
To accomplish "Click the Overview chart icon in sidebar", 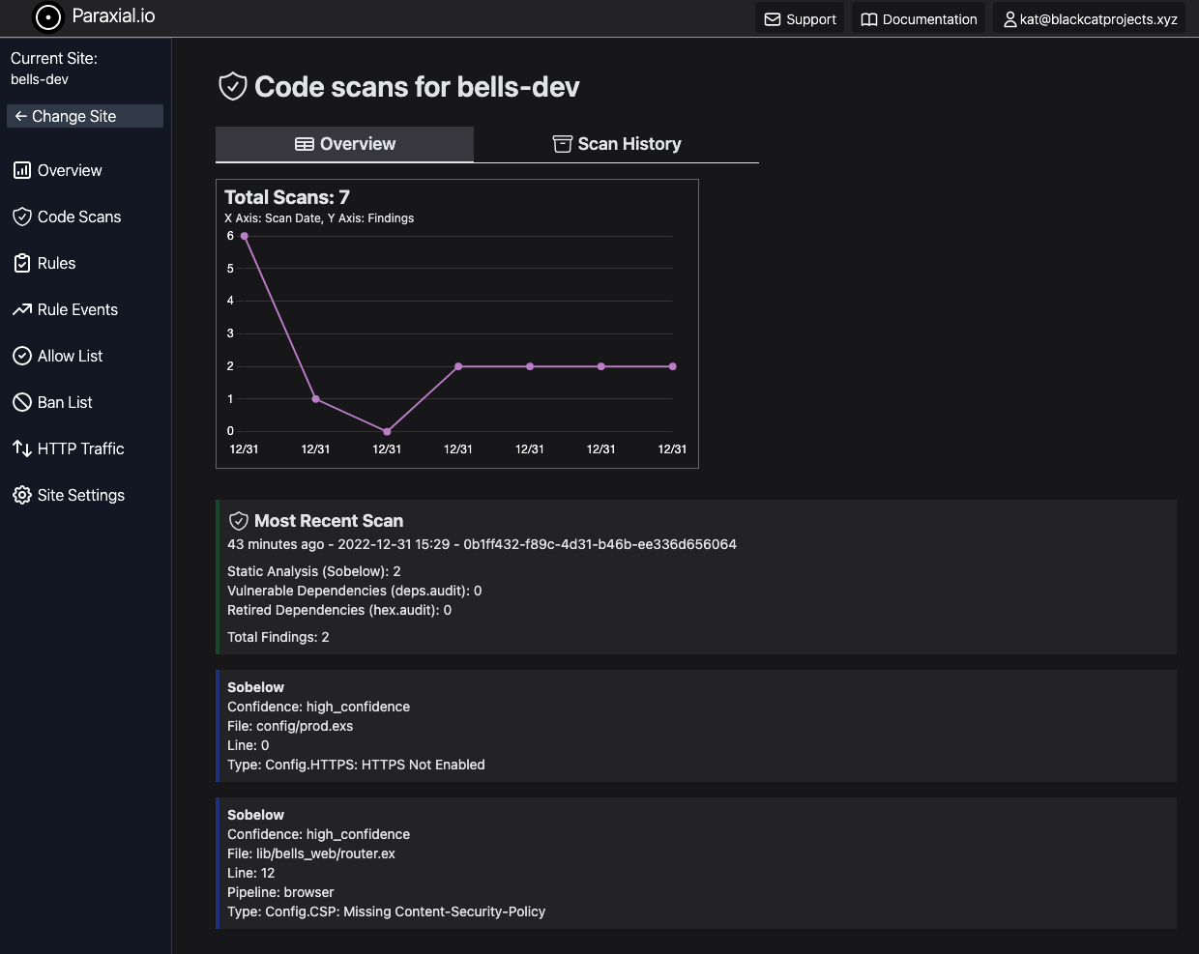I will (x=22, y=170).
